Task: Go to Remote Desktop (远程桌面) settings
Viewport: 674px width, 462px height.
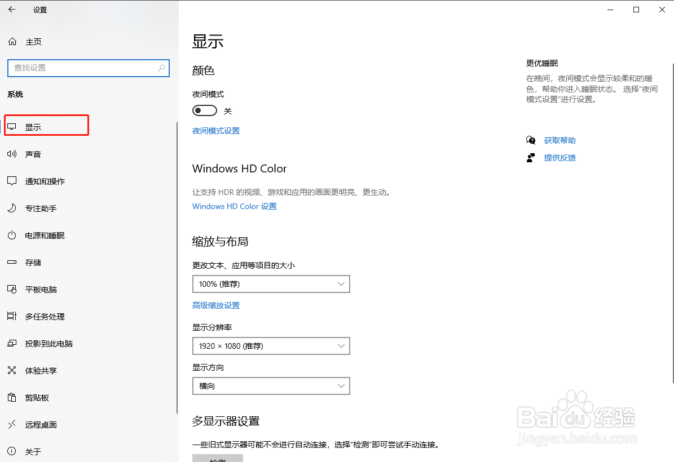Action: tap(41, 425)
